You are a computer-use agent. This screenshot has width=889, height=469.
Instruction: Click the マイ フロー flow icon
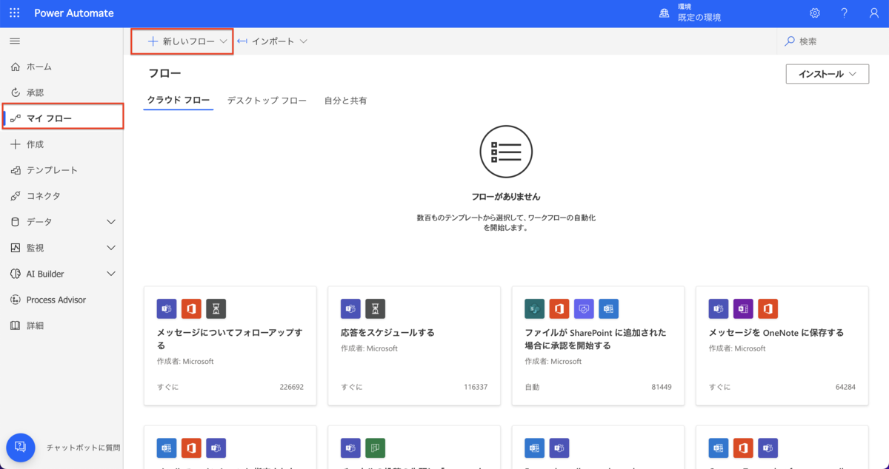coord(16,118)
